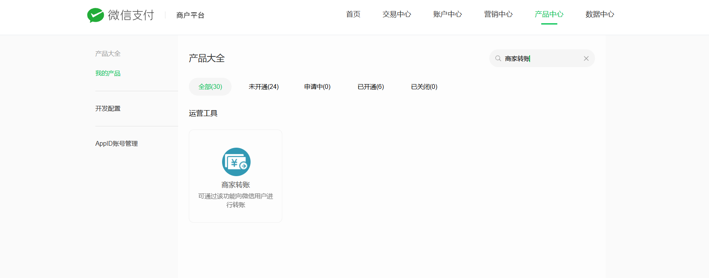
Task: Open 交易中心 navigation item
Action: [x=397, y=14]
